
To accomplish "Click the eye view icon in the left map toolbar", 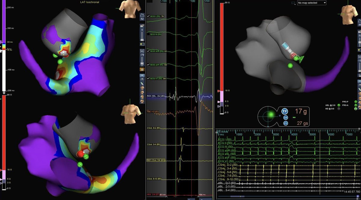I will click(142, 79).
